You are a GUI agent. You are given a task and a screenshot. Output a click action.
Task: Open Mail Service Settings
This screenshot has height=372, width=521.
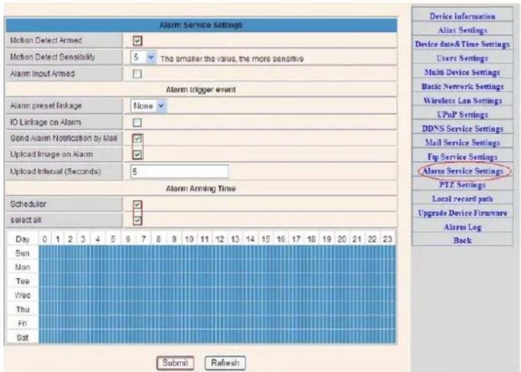click(x=463, y=143)
